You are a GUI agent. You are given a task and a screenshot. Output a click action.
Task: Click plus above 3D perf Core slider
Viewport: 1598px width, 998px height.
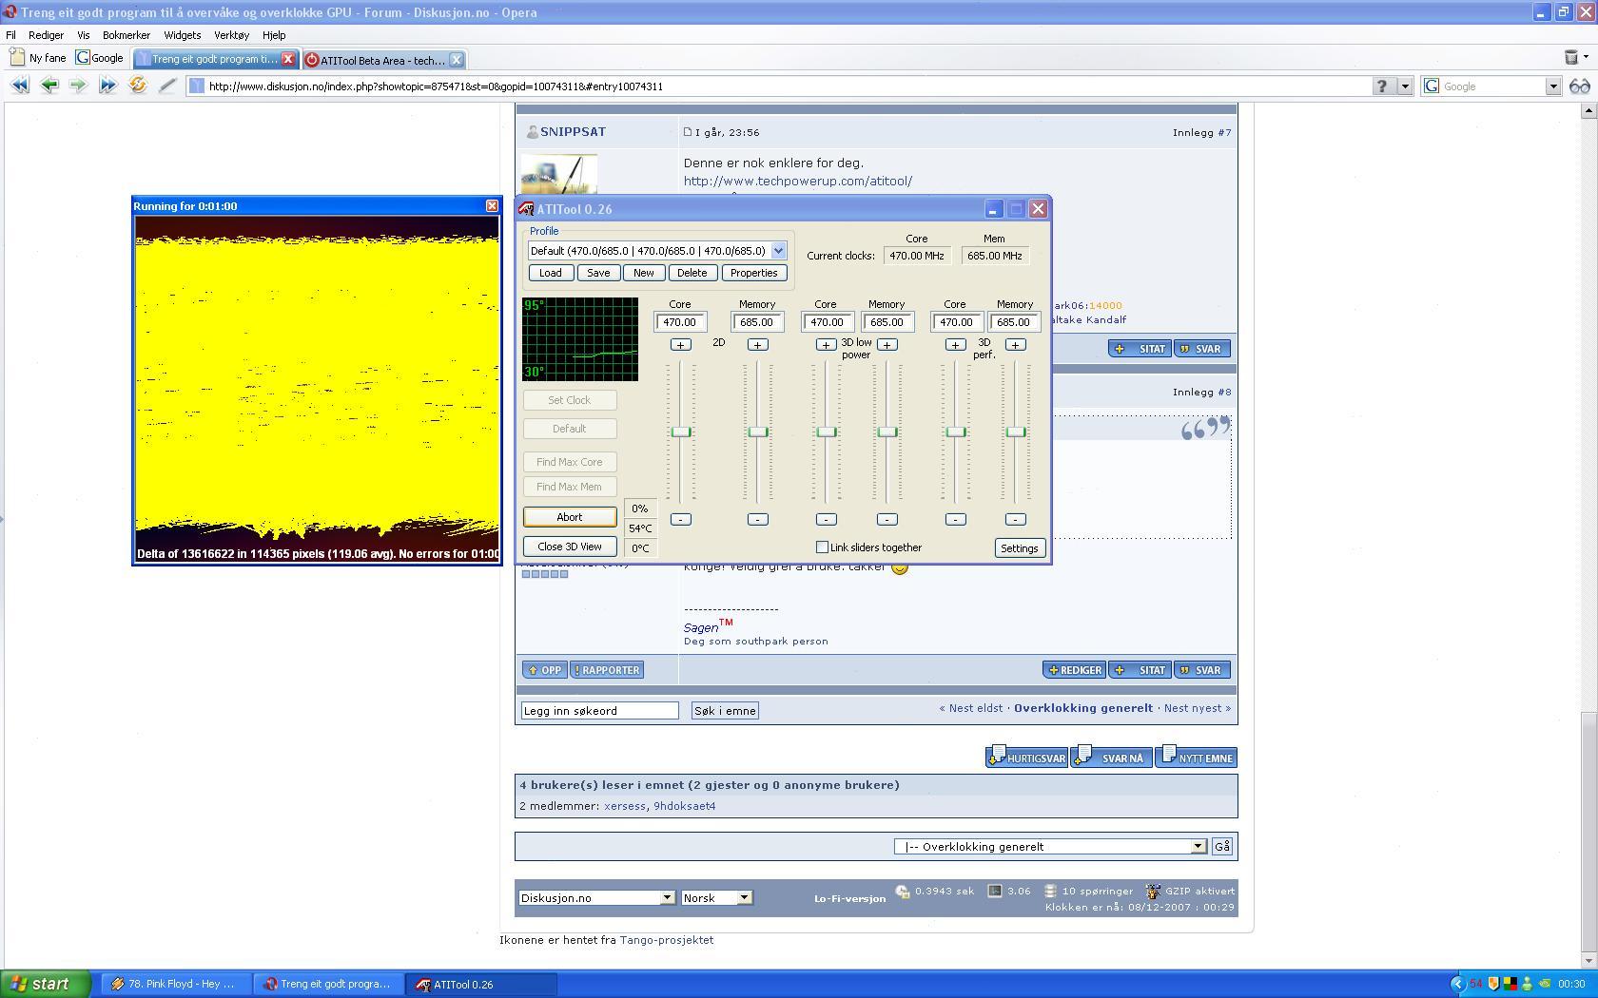point(955,344)
